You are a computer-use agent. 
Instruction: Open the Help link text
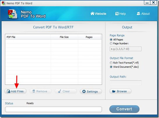click(x=123, y=14)
